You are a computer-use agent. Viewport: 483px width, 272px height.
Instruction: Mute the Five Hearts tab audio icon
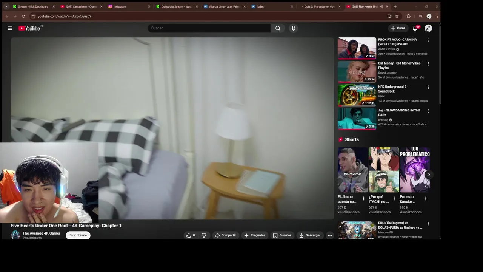coord(381,6)
